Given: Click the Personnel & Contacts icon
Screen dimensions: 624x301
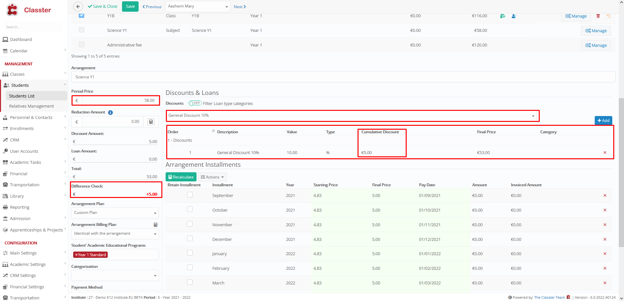Looking at the screenshot, I should tap(5, 117).
